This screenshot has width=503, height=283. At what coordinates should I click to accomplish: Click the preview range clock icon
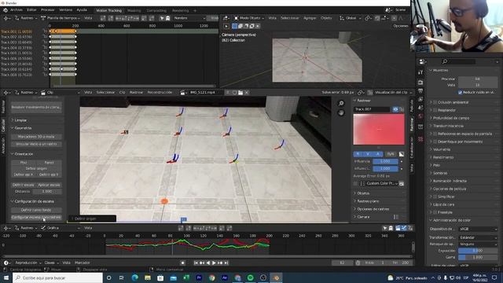(x=358, y=263)
